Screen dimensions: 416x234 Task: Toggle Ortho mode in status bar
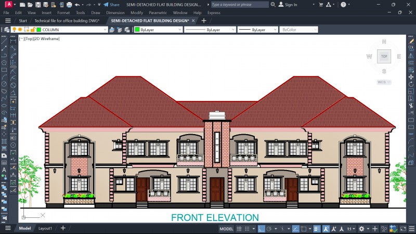point(262,229)
